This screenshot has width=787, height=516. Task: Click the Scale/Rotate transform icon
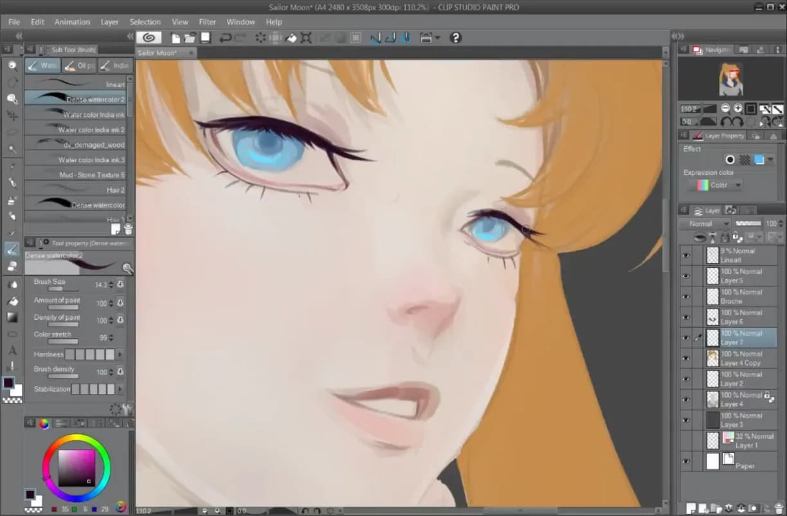tap(307, 38)
